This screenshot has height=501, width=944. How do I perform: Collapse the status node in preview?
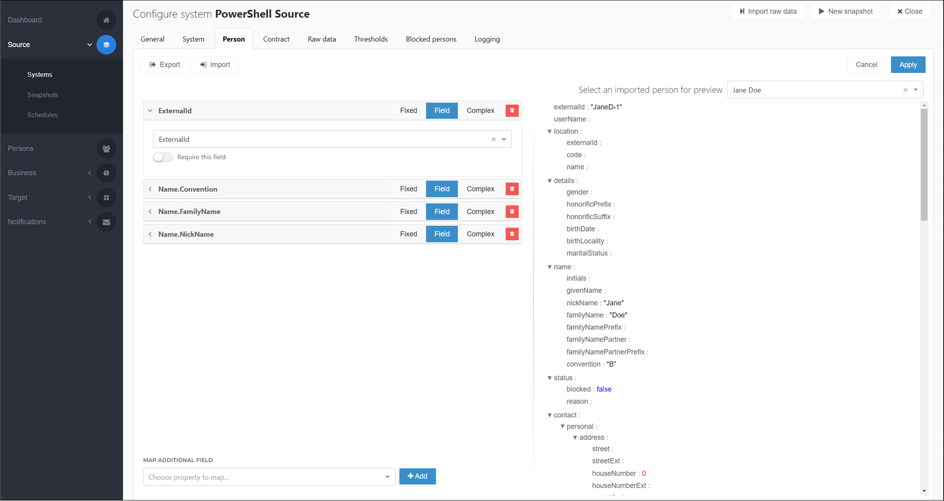coord(550,378)
